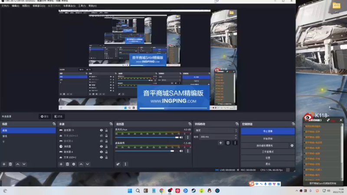This screenshot has height=195, width=347.
Task: Undock the 场景 scenes panel
Action: tap(54, 124)
